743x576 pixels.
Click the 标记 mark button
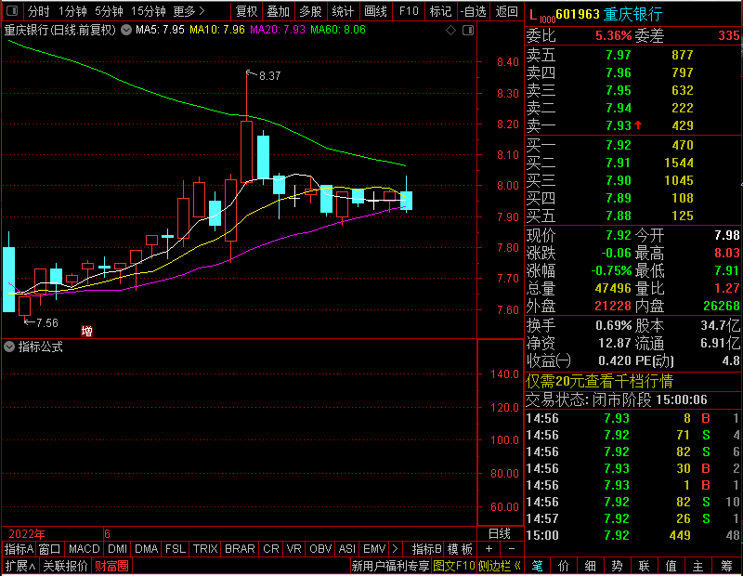440,11
